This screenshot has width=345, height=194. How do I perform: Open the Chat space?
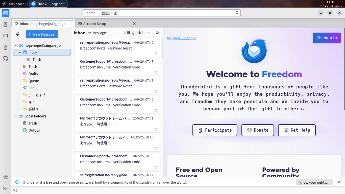pyautogui.click(x=6, y=59)
